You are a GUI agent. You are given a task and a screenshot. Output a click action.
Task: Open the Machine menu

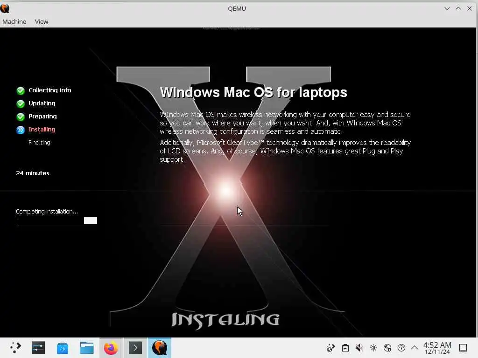pos(14,21)
